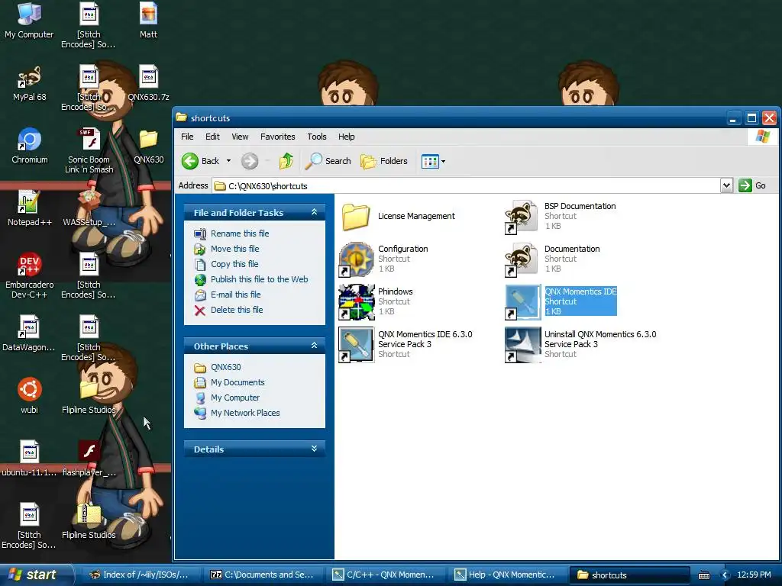Select the Documentation shortcut icon

[522, 259]
